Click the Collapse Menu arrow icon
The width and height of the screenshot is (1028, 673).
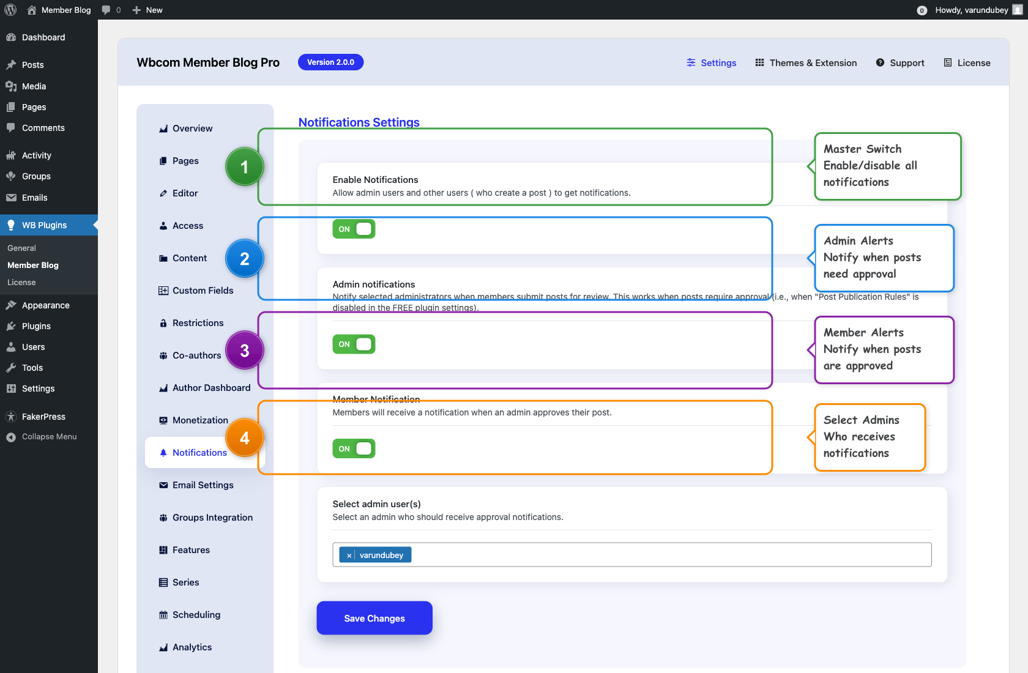click(11, 437)
